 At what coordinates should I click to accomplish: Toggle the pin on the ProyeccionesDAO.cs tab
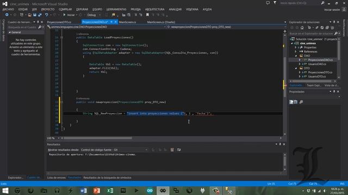pyautogui.click(x=111, y=22)
